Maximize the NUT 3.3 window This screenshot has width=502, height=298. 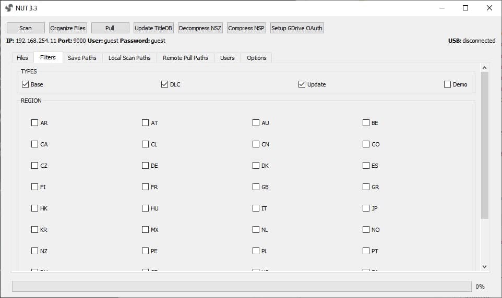465,8
